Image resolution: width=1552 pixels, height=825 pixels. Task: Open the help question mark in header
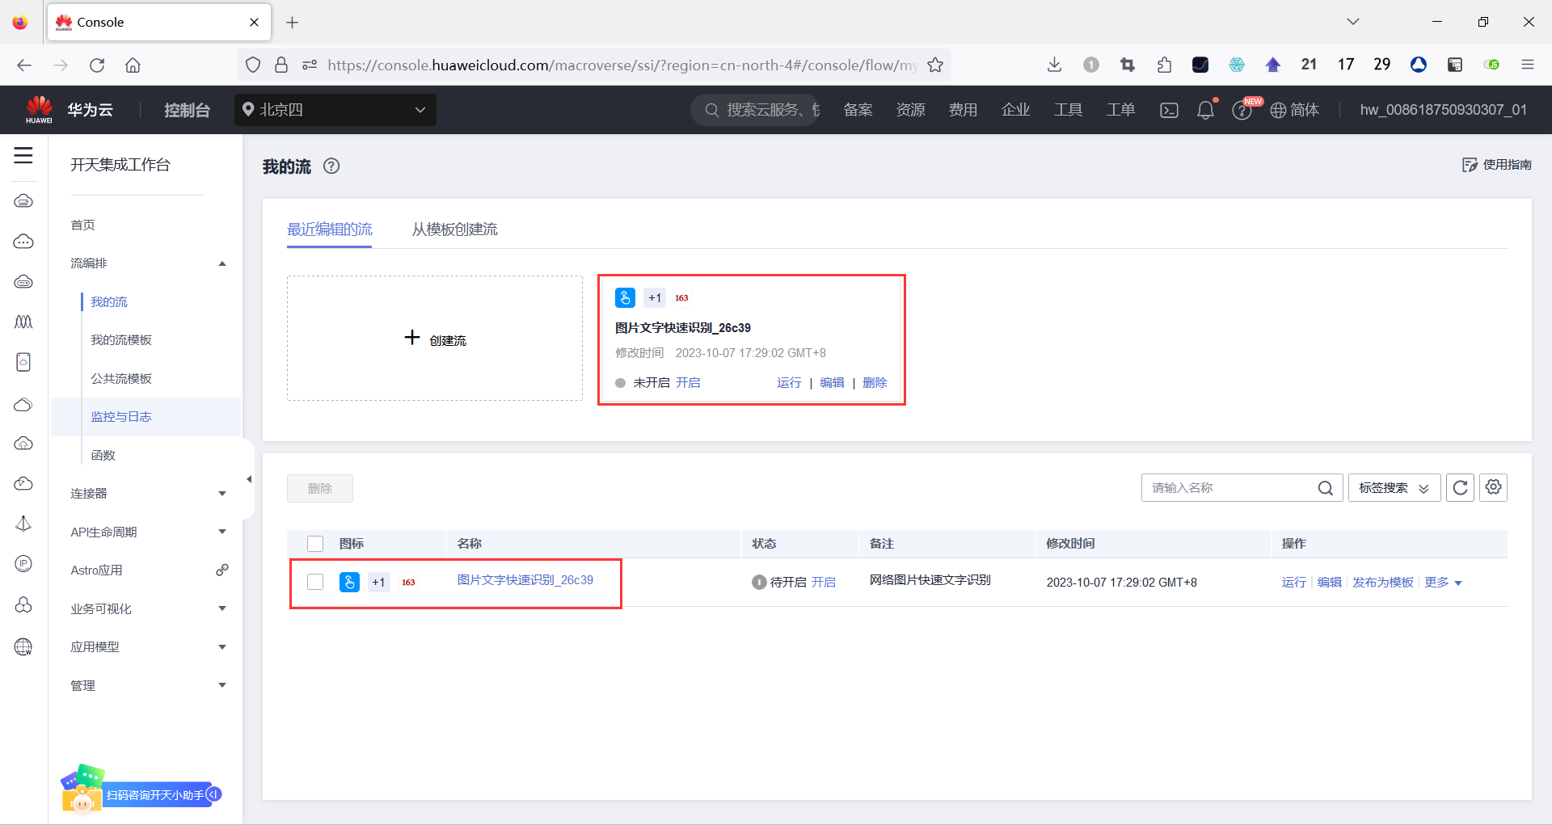click(x=1242, y=110)
